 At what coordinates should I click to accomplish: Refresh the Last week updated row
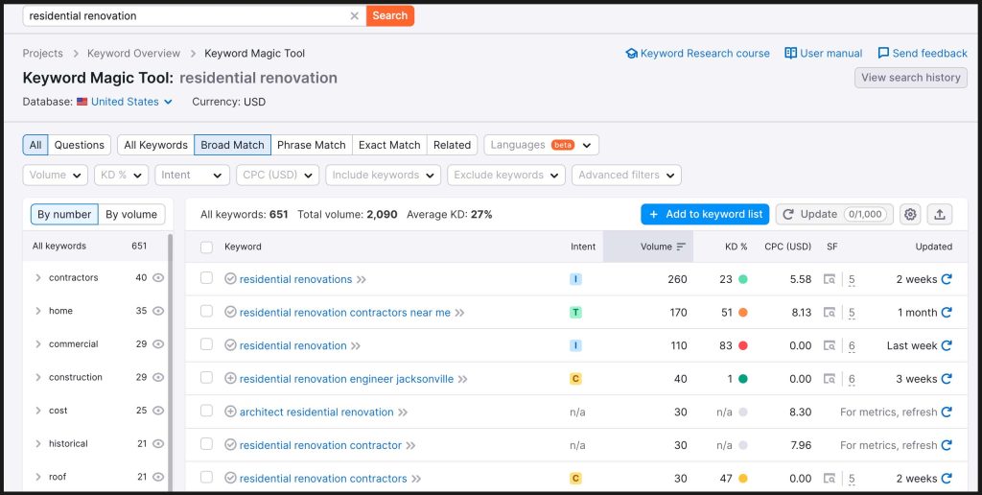click(947, 346)
